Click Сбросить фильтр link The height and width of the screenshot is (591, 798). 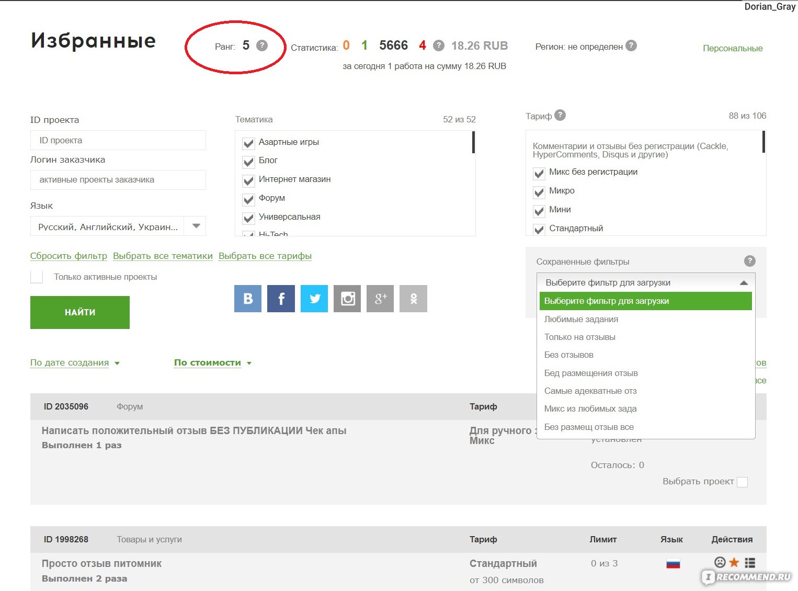click(69, 256)
